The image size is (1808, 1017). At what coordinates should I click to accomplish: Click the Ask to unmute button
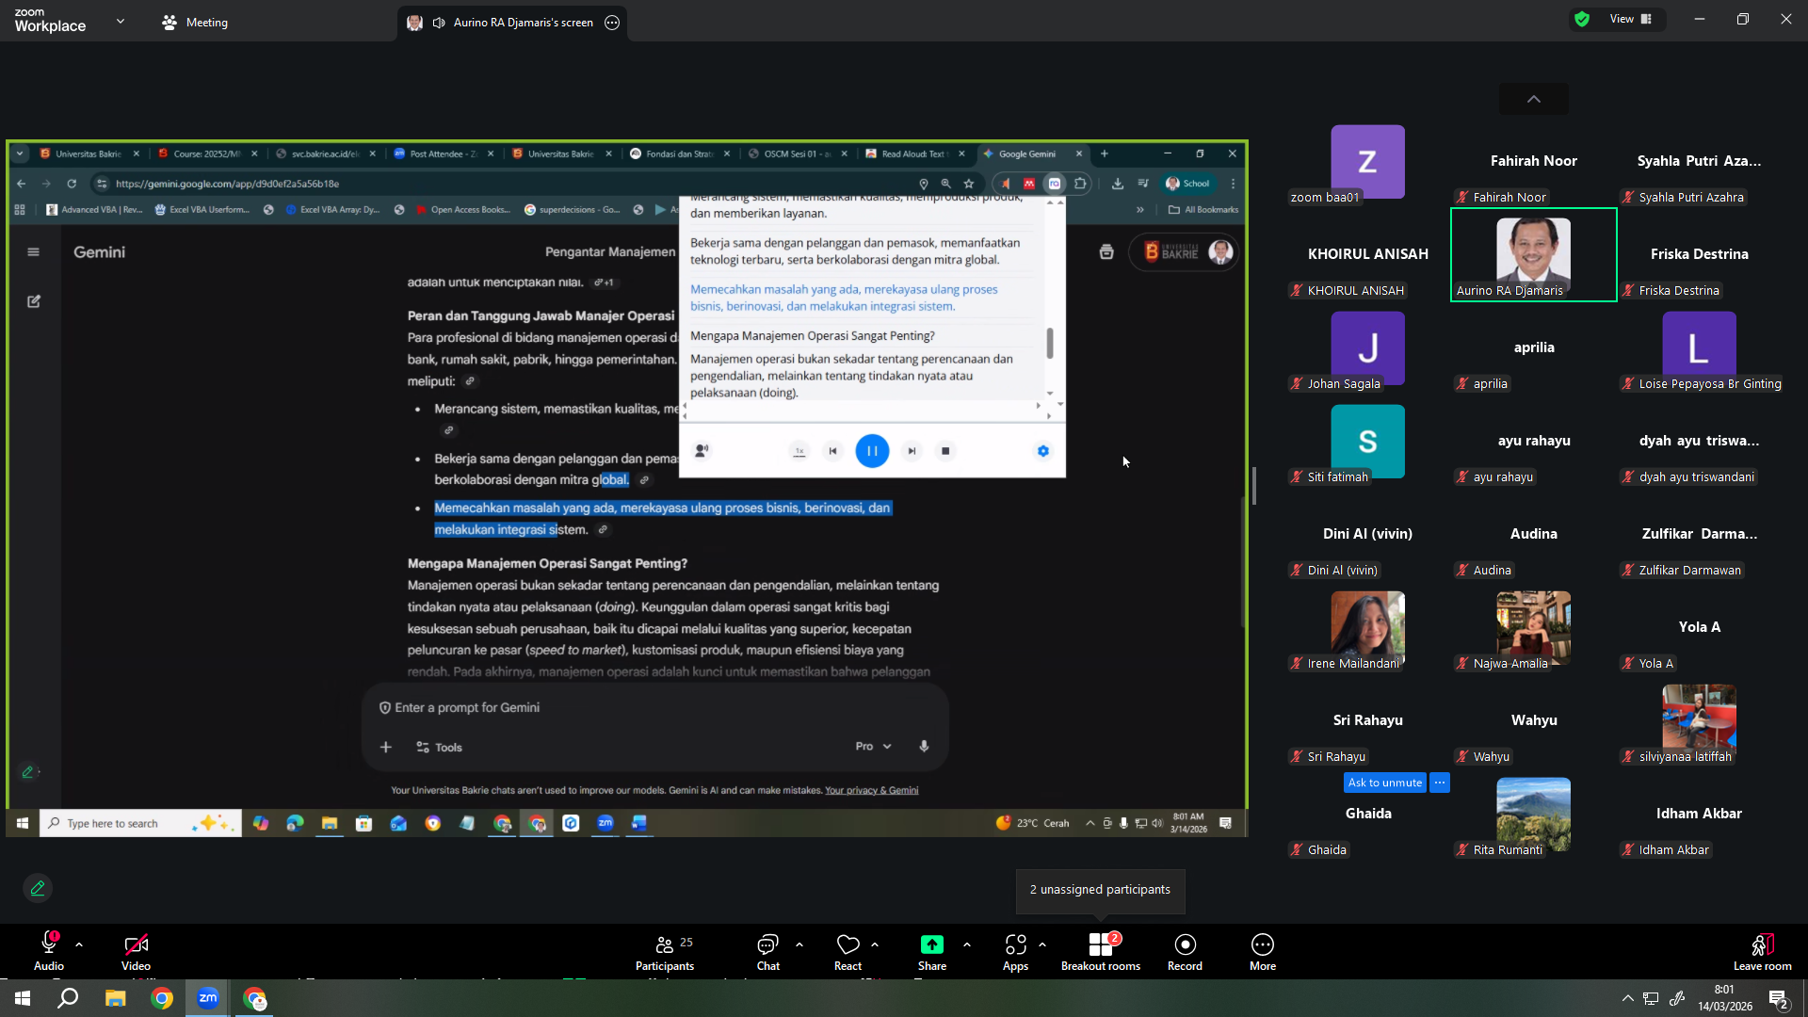click(1384, 783)
